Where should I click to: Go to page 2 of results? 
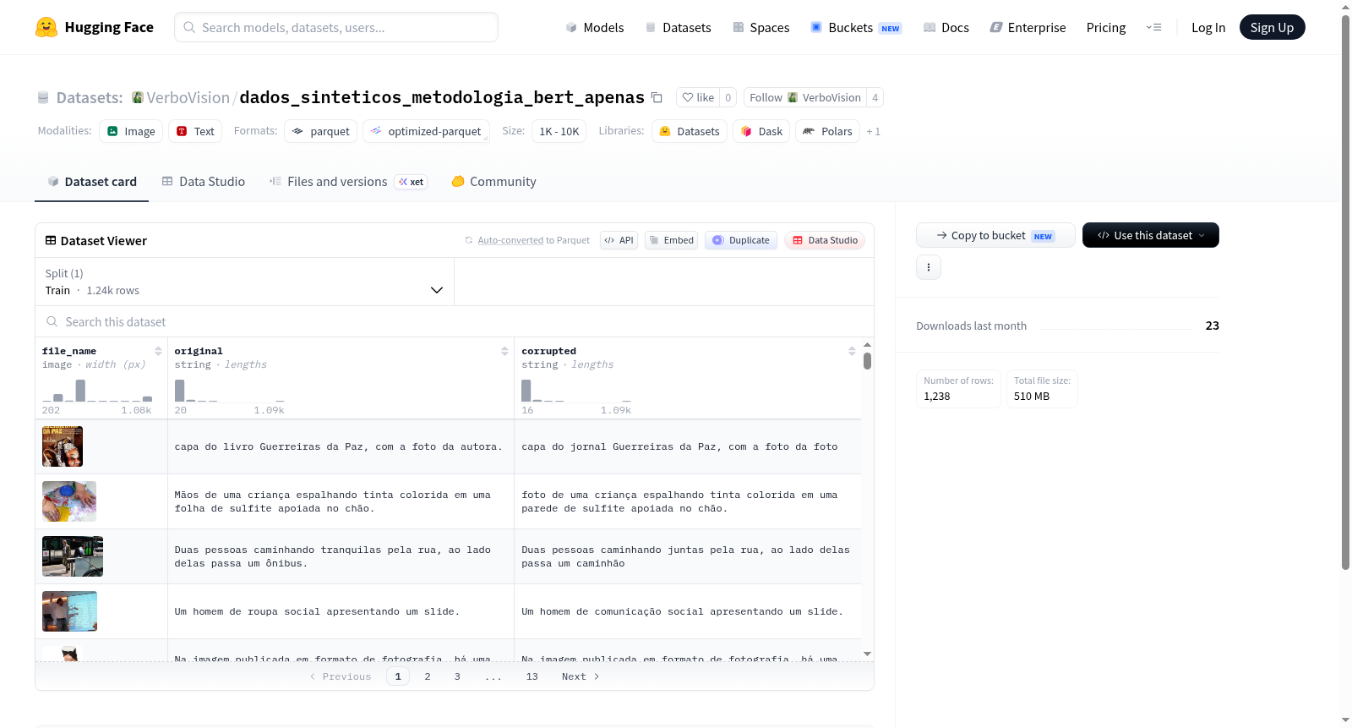(x=428, y=676)
